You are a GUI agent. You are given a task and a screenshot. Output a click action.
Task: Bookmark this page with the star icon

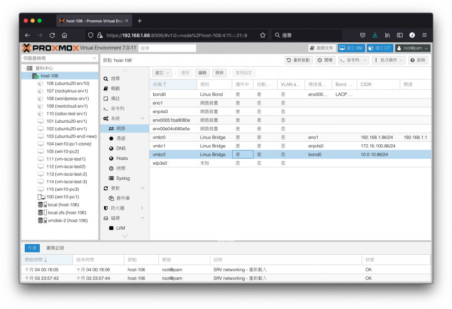tap(263, 35)
